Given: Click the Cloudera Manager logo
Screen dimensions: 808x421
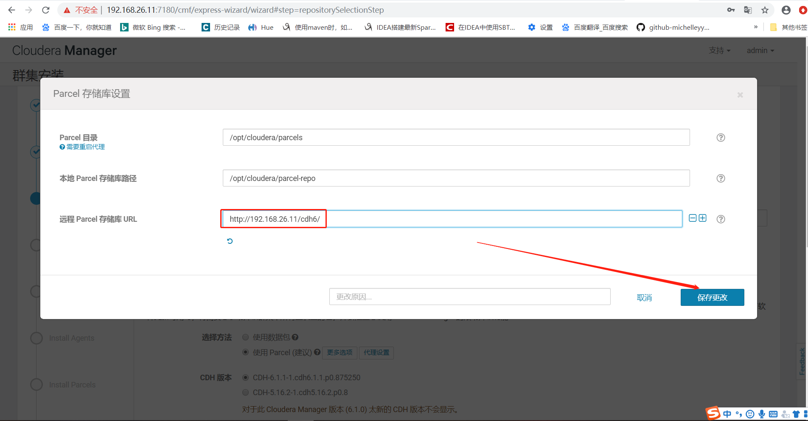Looking at the screenshot, I should pyautogui.click(x=65, y=51).
